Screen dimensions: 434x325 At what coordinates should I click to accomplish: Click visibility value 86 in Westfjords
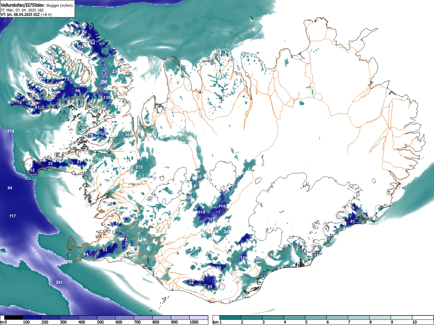pyautogui.click(x=78, y=91)
